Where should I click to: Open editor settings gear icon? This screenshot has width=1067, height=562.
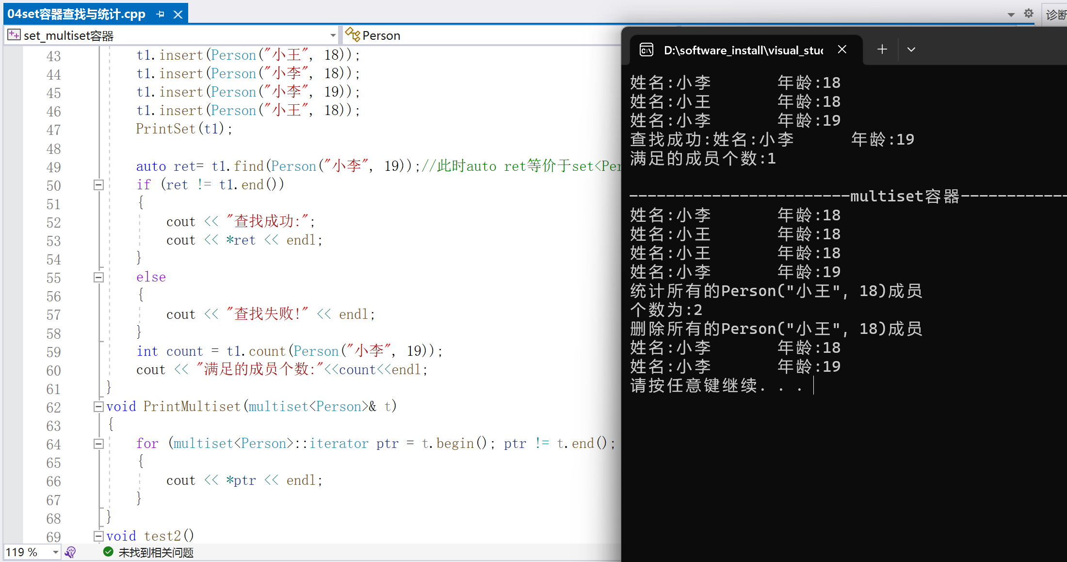pyautogui.click(x=1029, y=14)
